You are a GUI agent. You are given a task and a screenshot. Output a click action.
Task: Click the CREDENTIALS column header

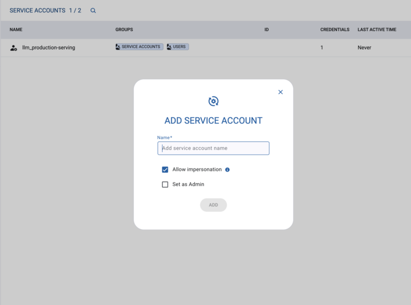334,29
